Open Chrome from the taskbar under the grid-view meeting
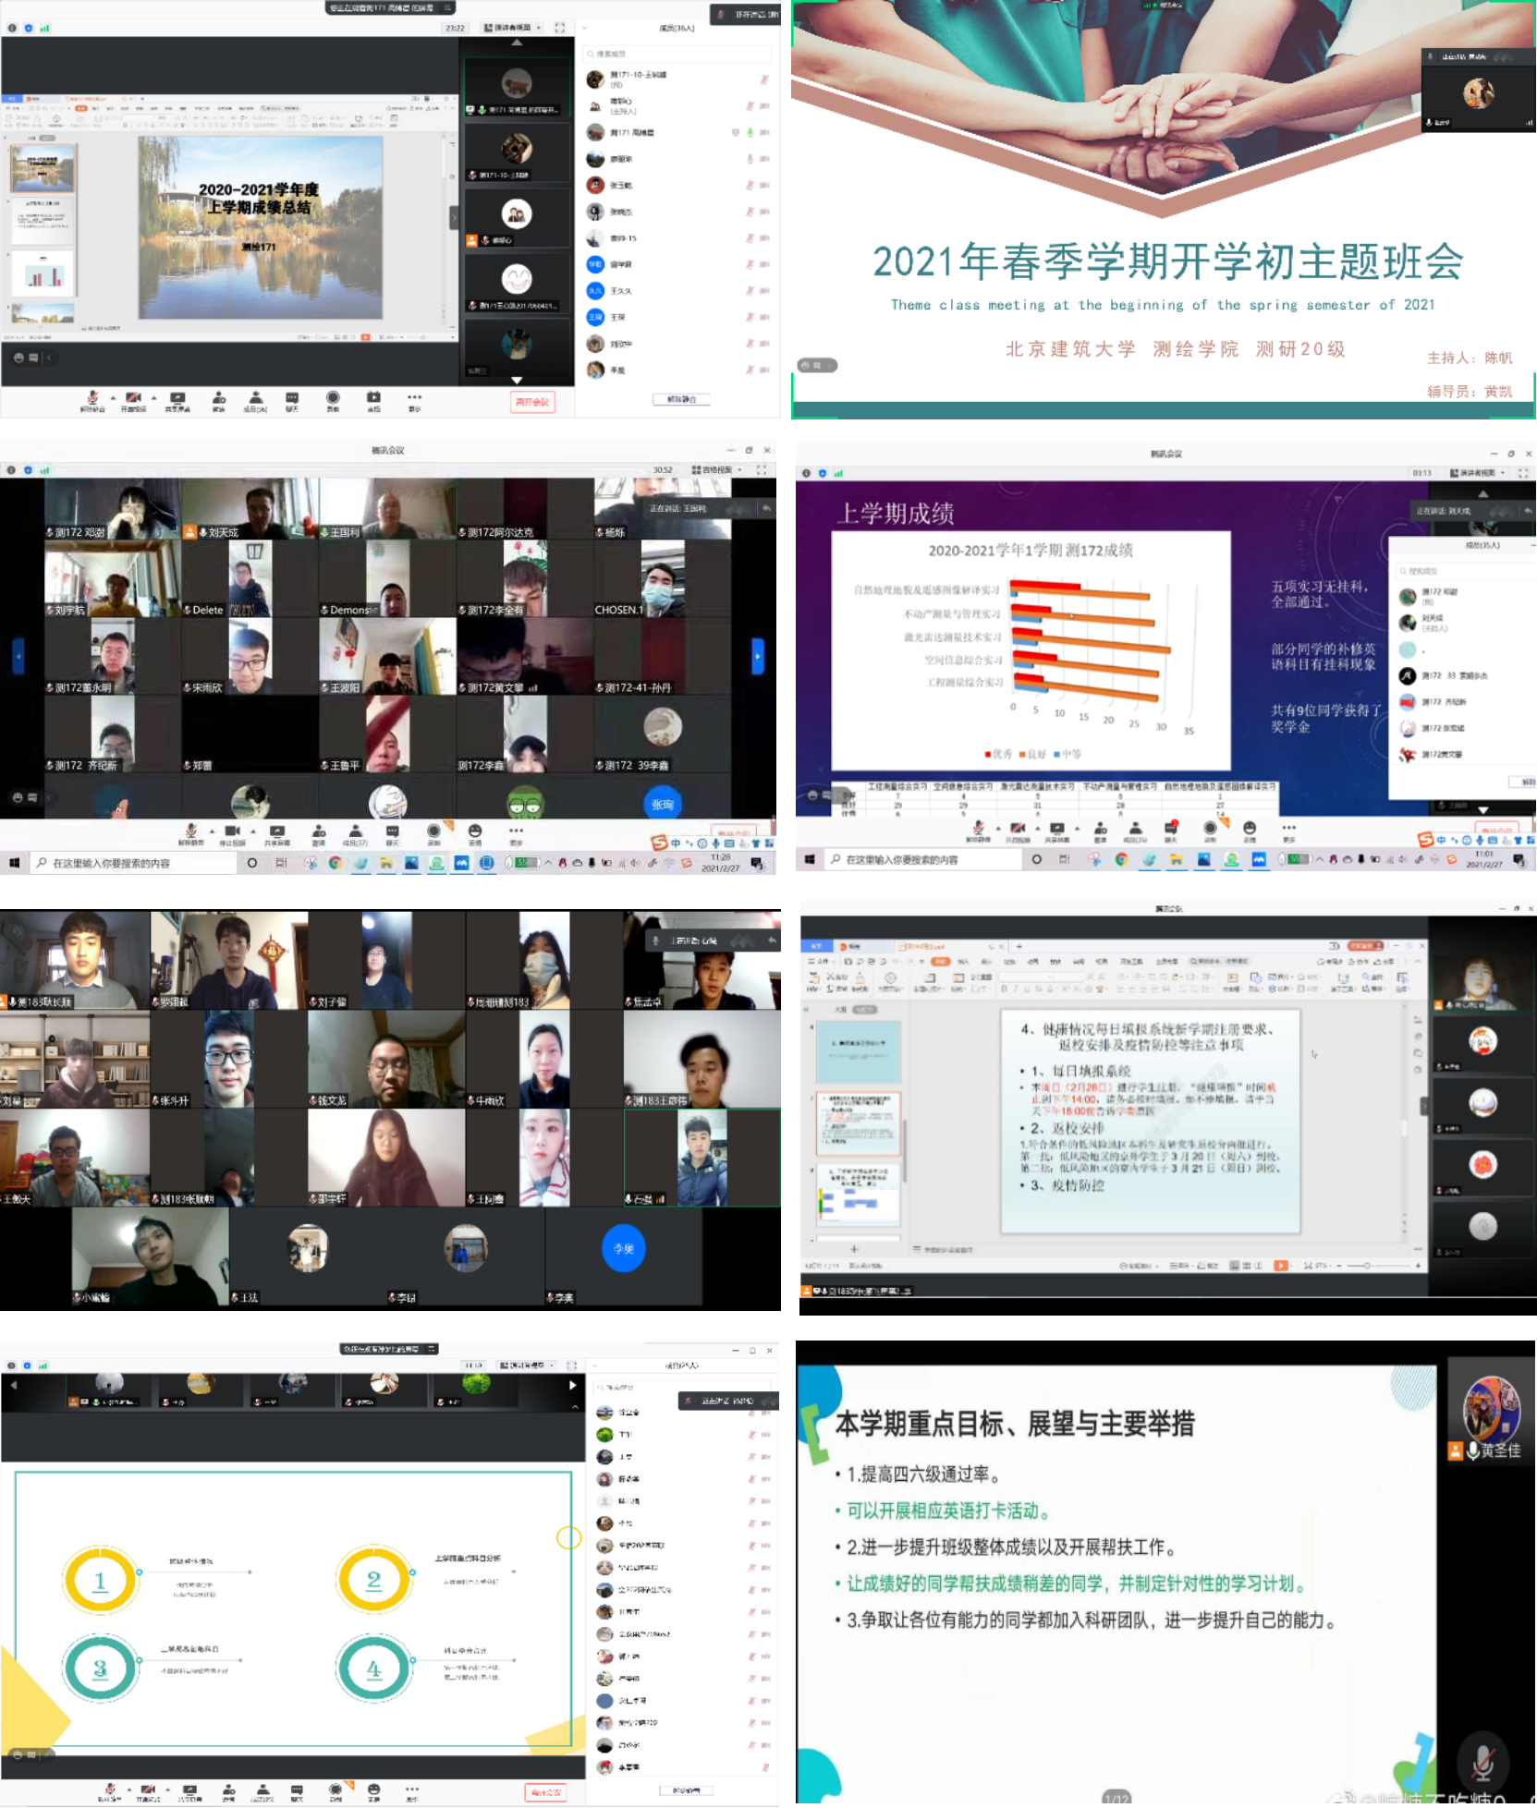 coord(335,863)
